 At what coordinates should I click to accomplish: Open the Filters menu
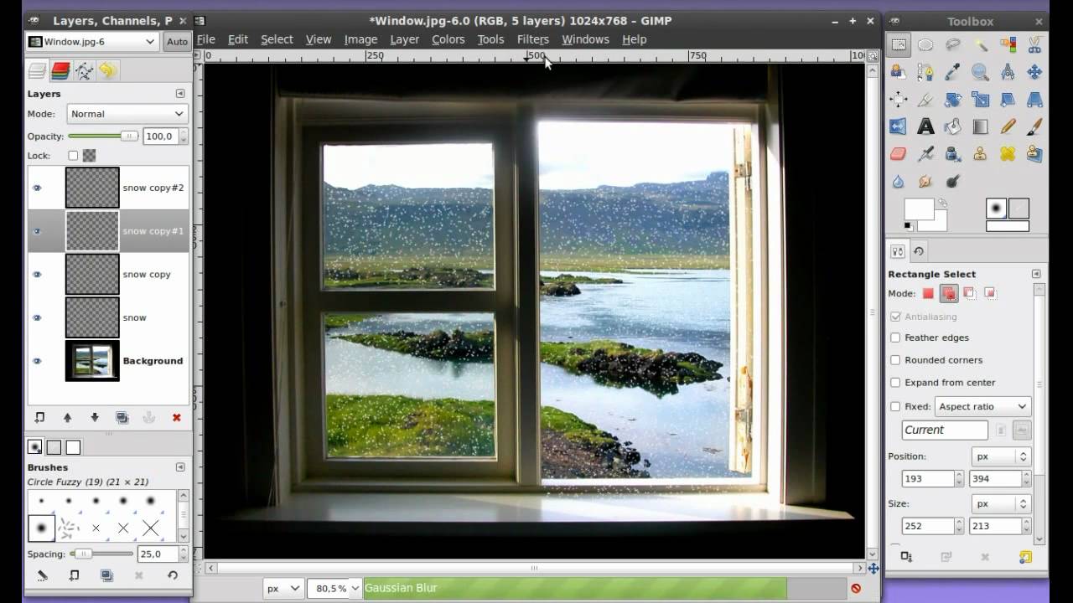pos(533,39)
